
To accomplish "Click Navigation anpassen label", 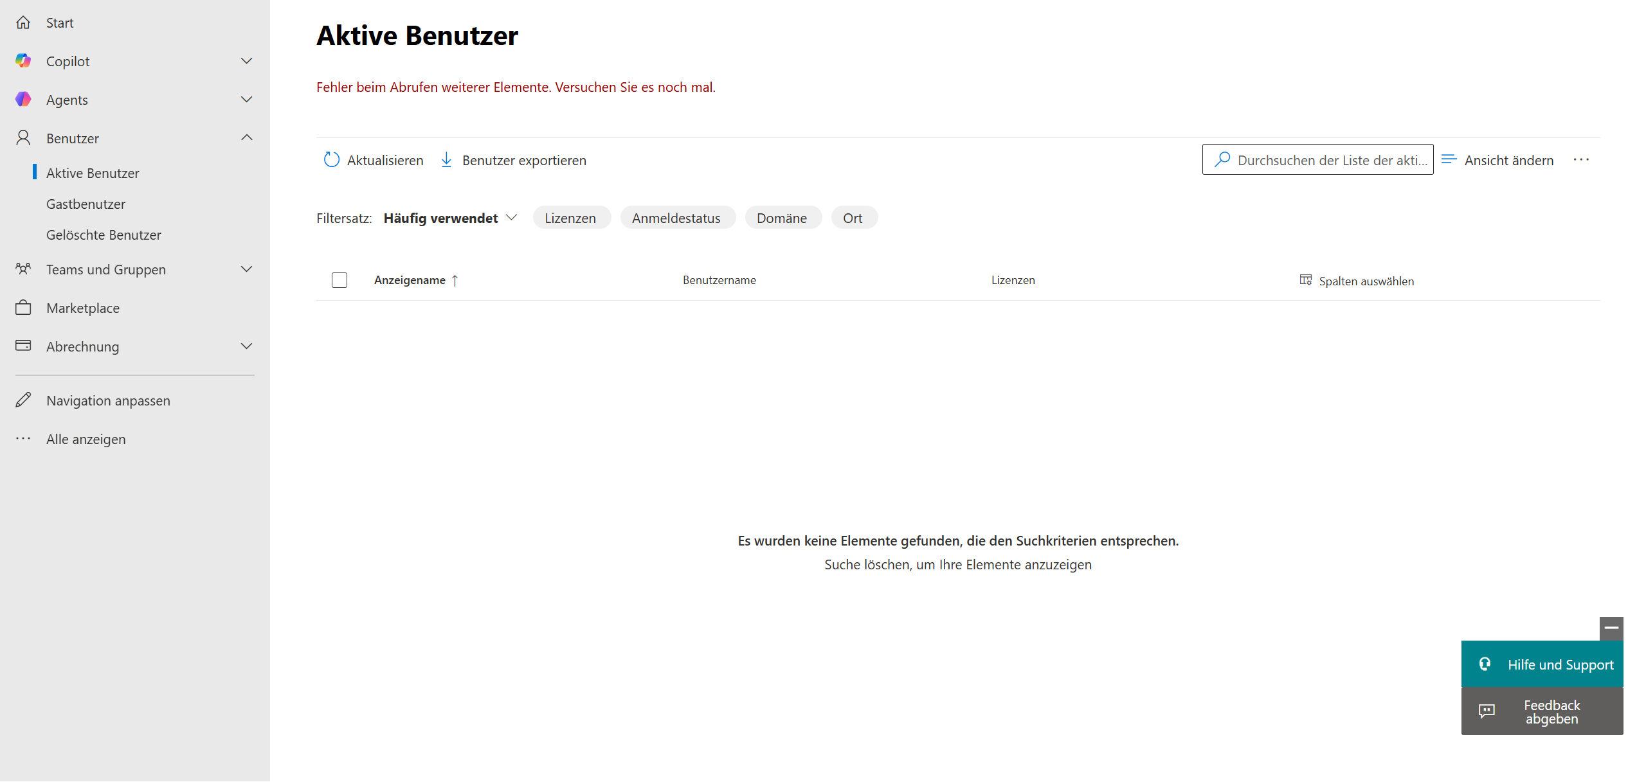I will point(108,400).
